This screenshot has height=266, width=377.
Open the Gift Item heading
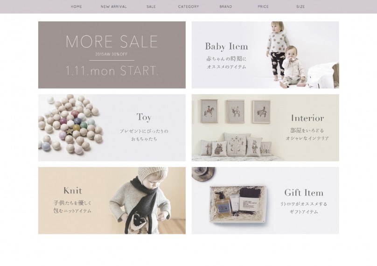click(x=304, y=192)
